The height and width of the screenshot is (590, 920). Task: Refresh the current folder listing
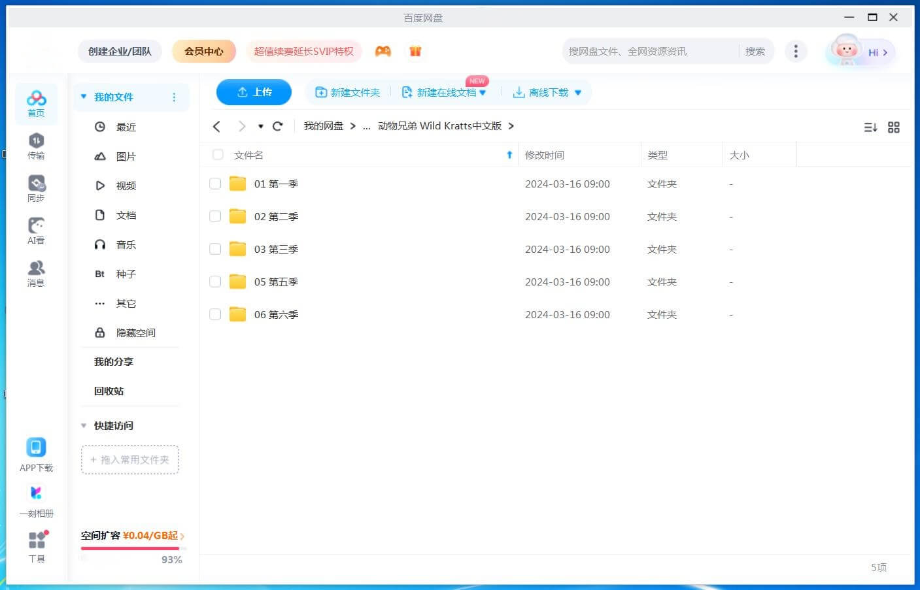(x=277, y=126)
